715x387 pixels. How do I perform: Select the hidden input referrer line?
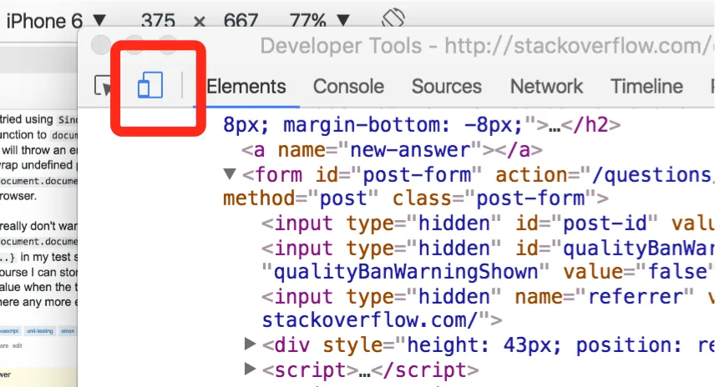tap(488, 296)
